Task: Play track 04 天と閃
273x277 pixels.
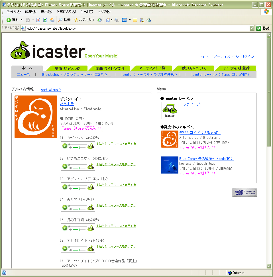Action: (x=65, y=207)
